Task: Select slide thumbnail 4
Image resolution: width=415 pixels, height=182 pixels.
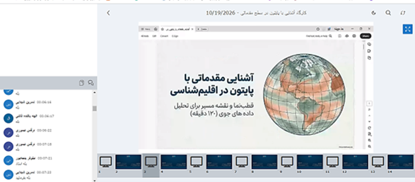Action: [x=174, y=162]
